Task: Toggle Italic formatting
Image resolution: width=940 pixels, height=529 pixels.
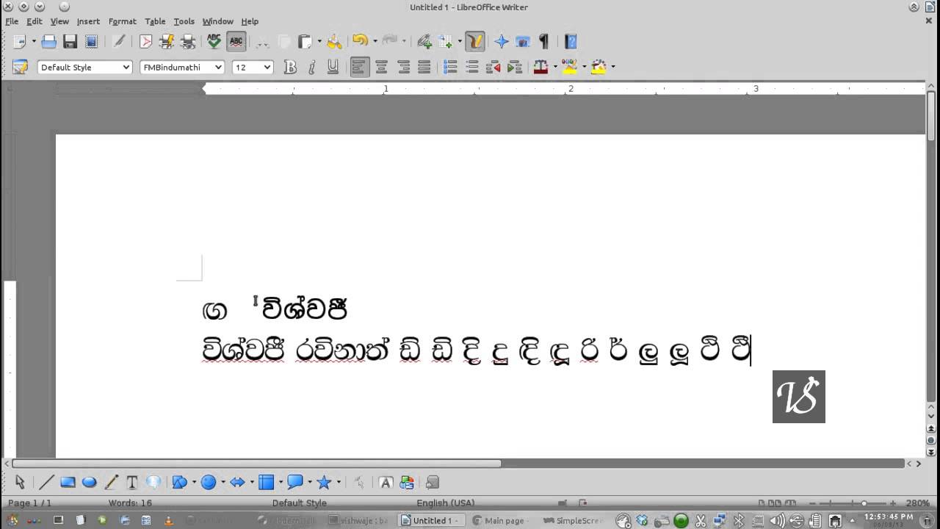Action: 311,67
